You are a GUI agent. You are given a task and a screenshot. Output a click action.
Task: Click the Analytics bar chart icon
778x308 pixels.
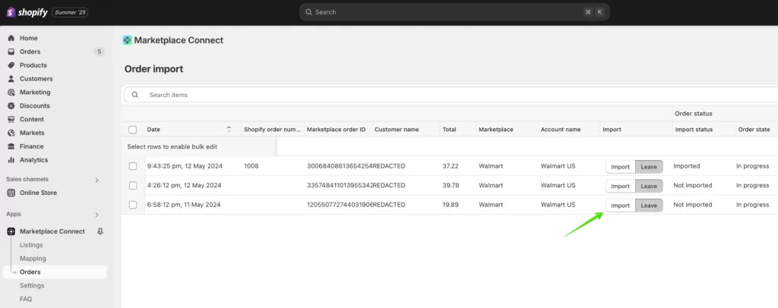pyautogui.click(x=11, y=160)
